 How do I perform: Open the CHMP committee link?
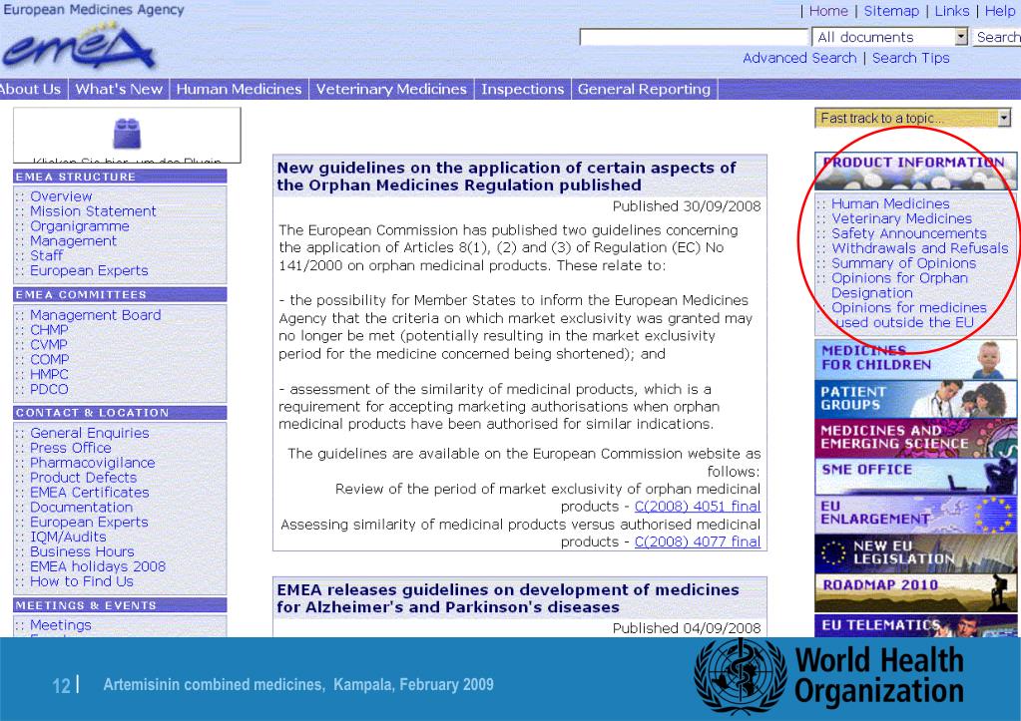(x=49, y=330)
